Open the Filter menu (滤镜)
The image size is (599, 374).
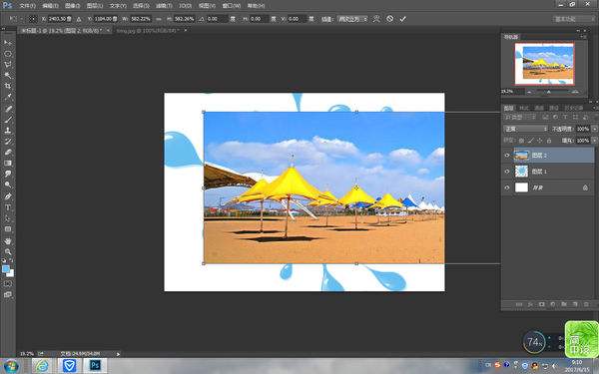coord(164,6)
